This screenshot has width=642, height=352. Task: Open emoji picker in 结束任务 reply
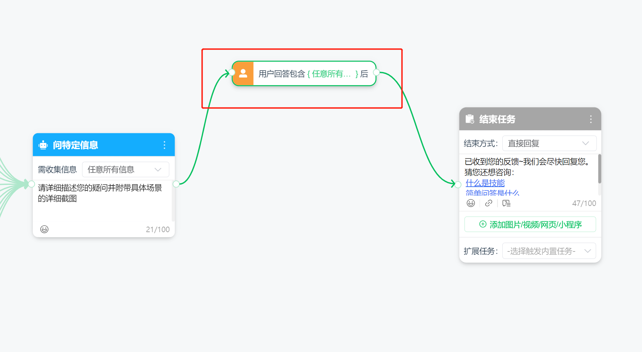point(471,203)
